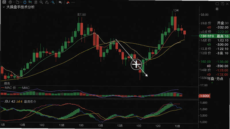Click the -122.10 value in quote panel
The height and width of the screenshot is (129, 230).
click(x=222, y=49)
